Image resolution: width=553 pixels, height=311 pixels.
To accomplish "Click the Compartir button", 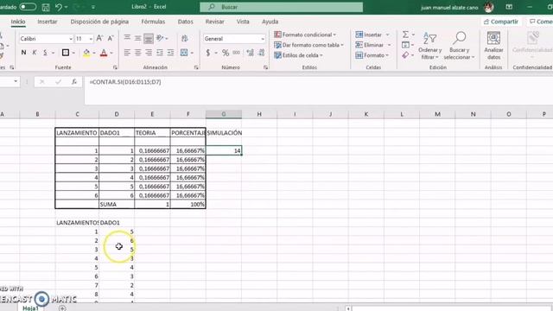I will tap(501, 22).
